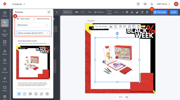Click Fit to page in top toolbar
The height and width of the screenshot is (100, 180).
tap(109, 12)
